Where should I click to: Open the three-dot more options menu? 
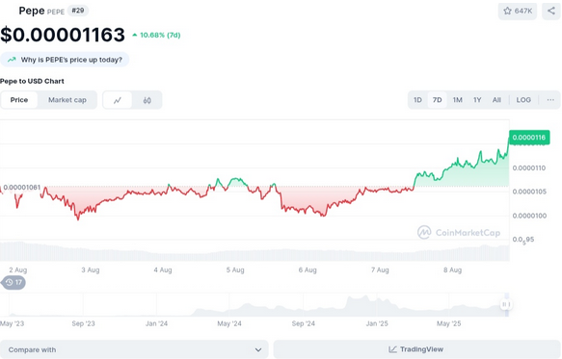(x=550, y=100)
